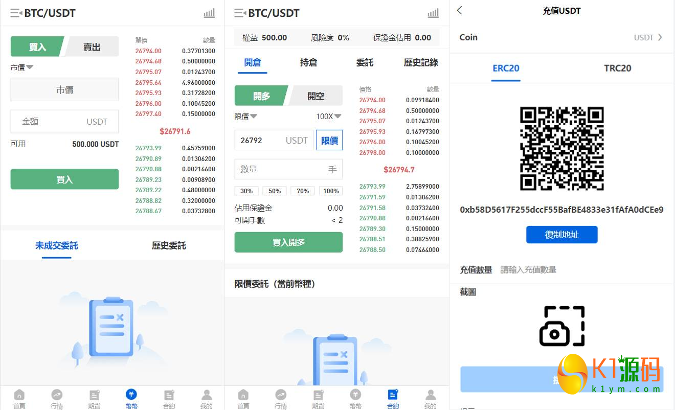The height and width of the screenshot is (410, 675).
Task: Click the 充值數量 deposit amount field
Action: tap(562, 269)
